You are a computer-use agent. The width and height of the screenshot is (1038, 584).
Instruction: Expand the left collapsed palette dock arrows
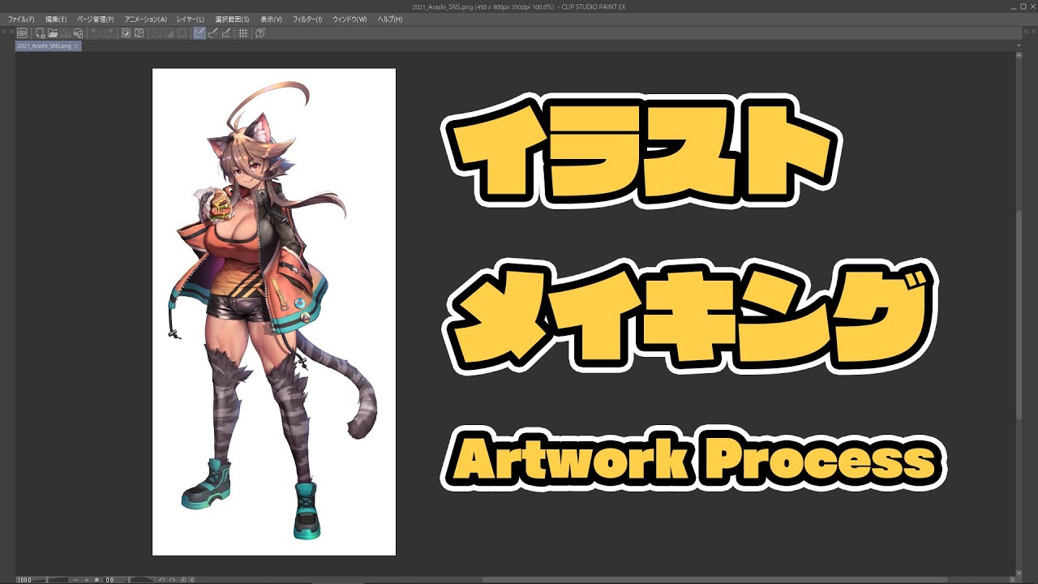pos(7,31)
